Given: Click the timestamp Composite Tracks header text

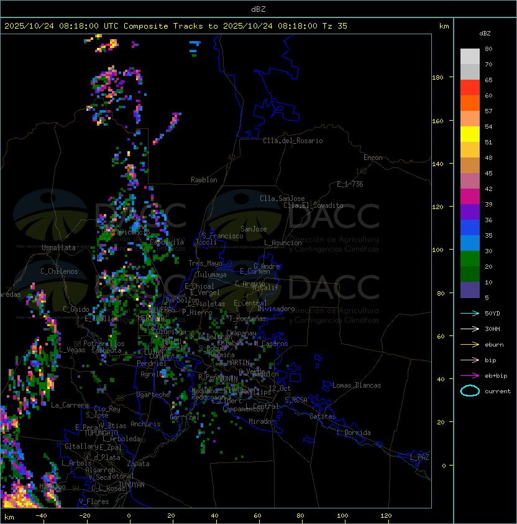Looking at the screenshot, I should coord(176,26).
